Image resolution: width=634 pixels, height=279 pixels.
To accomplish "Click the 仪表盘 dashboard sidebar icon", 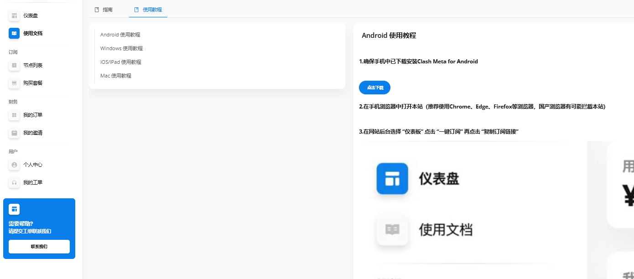I will 14,16.
